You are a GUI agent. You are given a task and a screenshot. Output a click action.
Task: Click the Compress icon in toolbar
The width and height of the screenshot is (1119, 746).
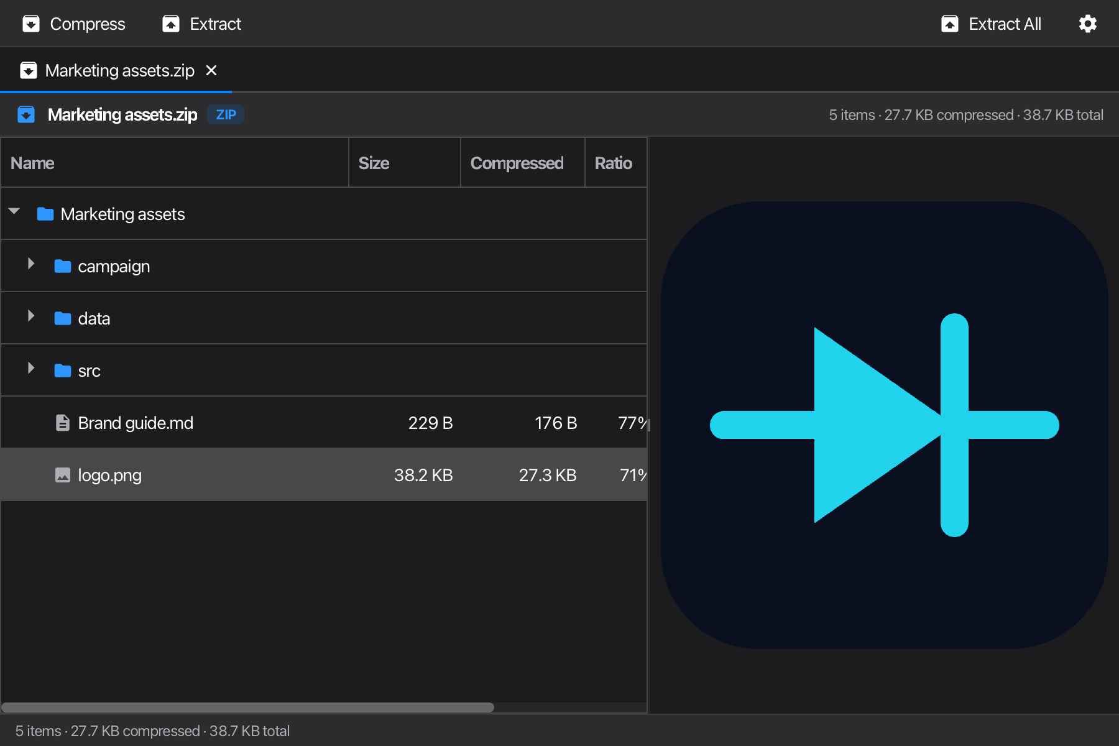coord(31,24)
